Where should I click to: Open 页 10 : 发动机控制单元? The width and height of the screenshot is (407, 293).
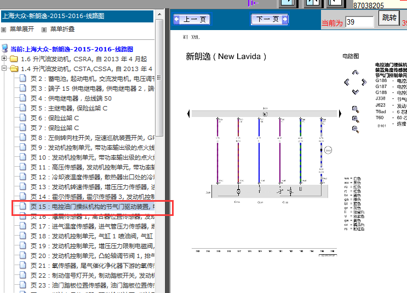coord(93,157)
